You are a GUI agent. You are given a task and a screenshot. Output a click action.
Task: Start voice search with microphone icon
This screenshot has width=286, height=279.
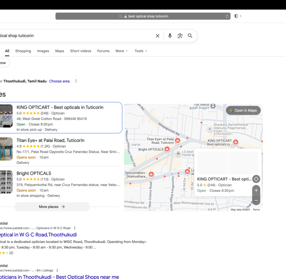coord(170,36)
